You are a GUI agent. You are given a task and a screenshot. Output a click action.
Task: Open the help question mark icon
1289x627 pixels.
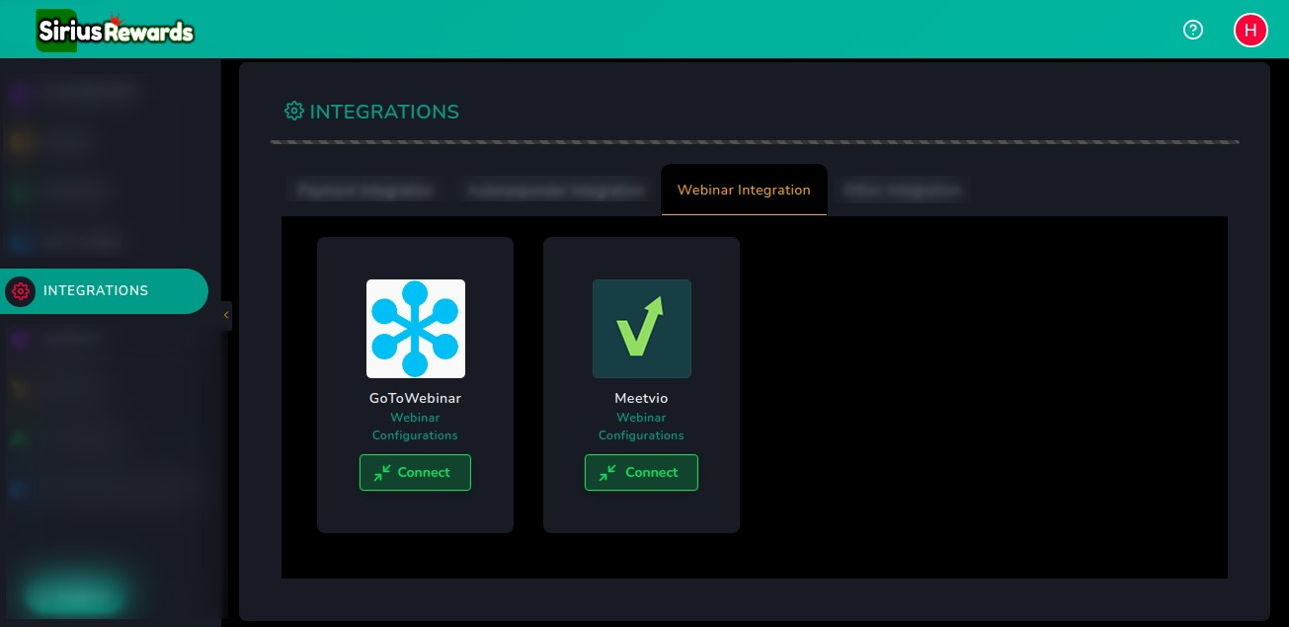click(1193, 30)
